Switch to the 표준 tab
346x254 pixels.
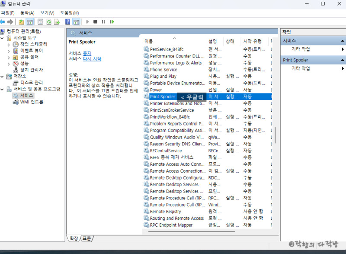coord(87,238)
